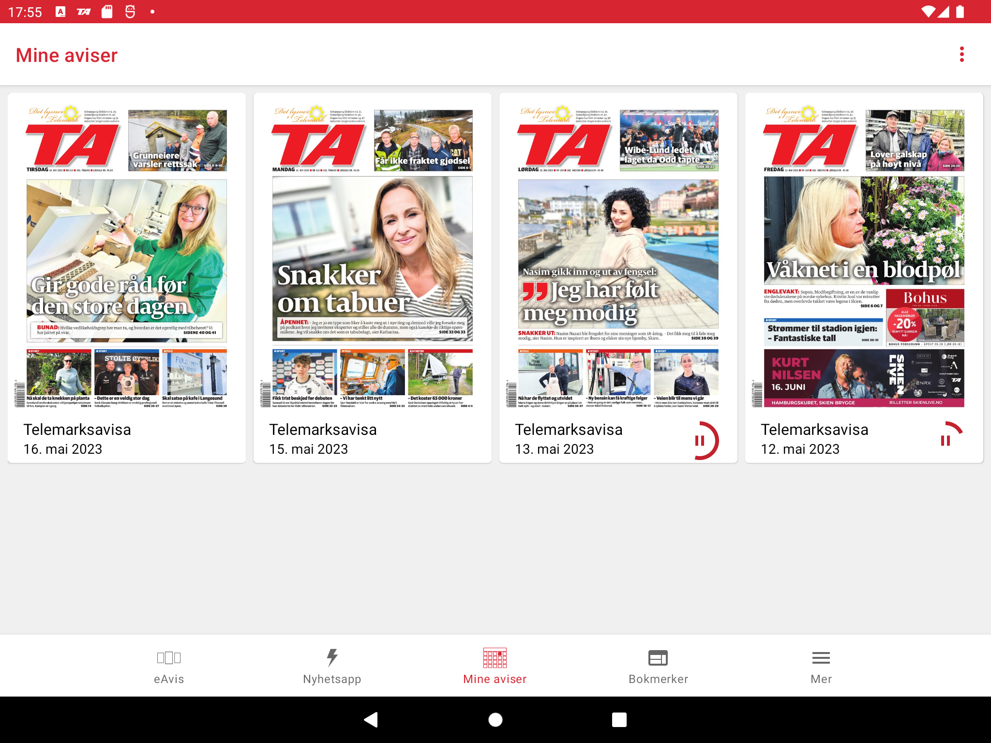
Task: Open Nyhetsapp lightning icon tab
Action: coord(332,658)
